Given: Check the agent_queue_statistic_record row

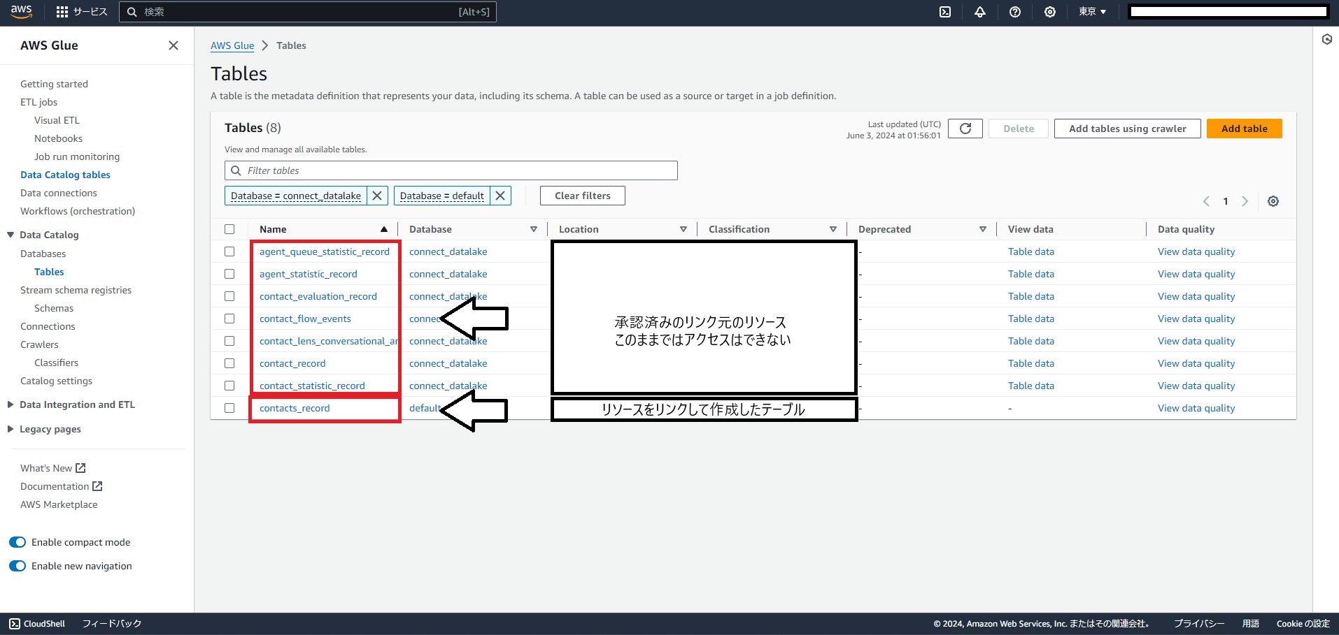Looking at the screenshot, I should point(229,251).
